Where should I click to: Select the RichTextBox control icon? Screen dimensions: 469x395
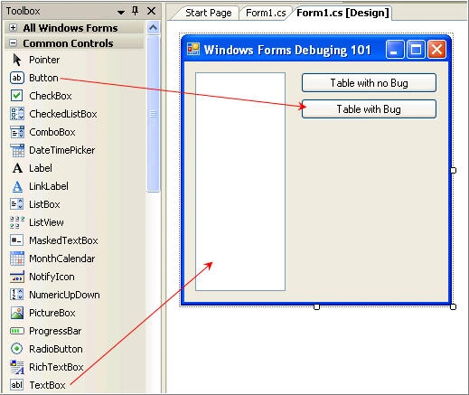pyautogui.click(x=17, y=367)
